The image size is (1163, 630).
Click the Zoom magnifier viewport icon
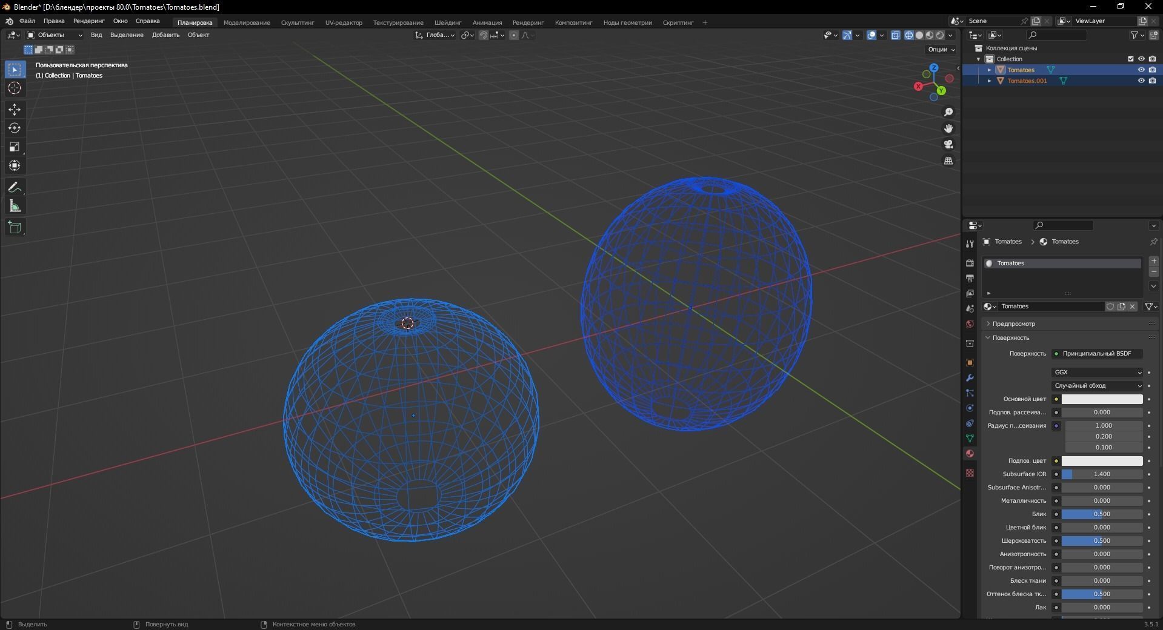948,112
